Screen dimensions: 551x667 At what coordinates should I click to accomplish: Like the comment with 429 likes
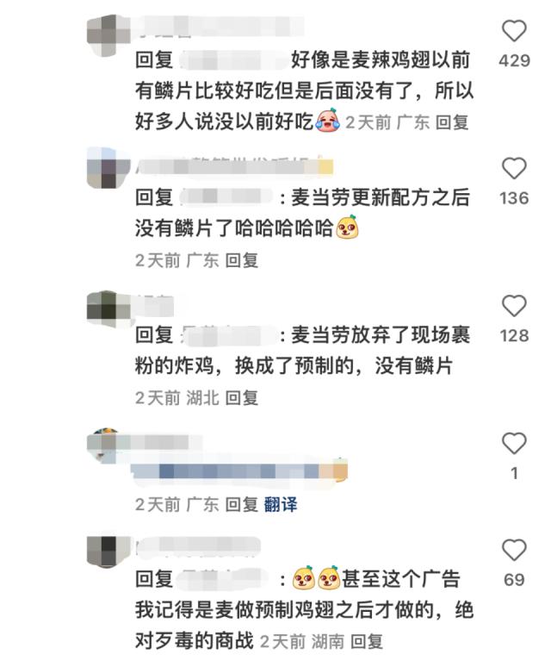[514, 31]
